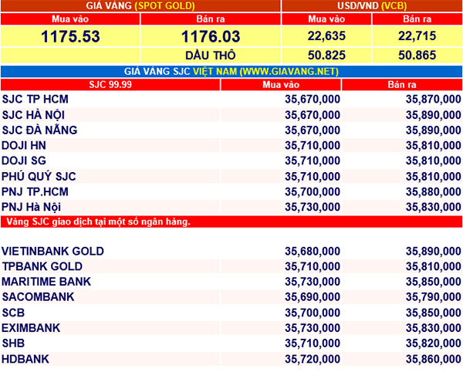Select crude oil value 50.825
The height and width of the screenshot is (372, 463).
click(326, 56)
